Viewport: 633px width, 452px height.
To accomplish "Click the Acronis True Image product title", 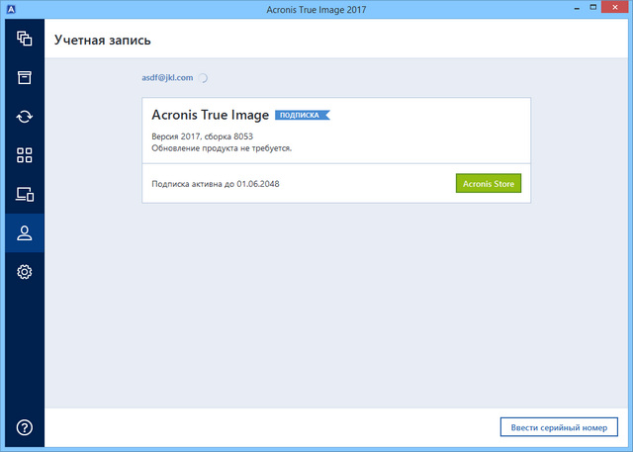I will click(210, 115).
